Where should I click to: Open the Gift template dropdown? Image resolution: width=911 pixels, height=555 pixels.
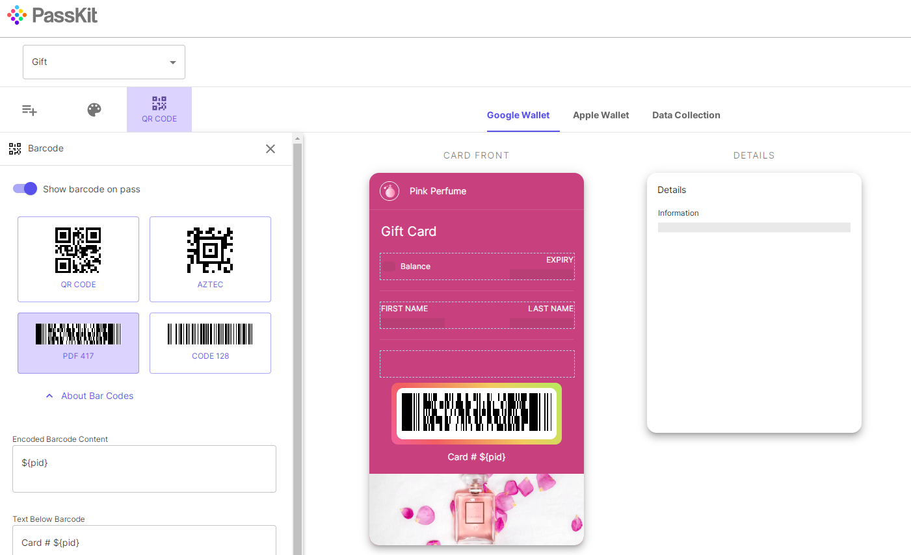click(x=104, y=62)
